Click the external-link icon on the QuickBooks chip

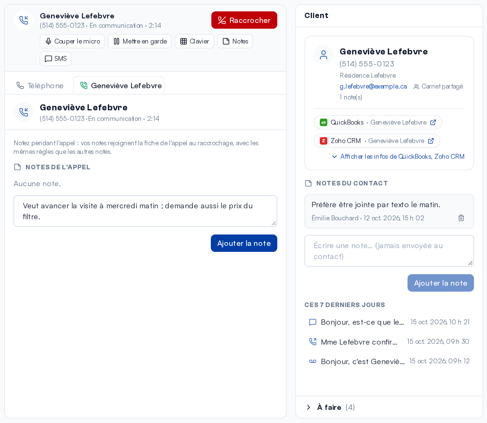[433, 122]
